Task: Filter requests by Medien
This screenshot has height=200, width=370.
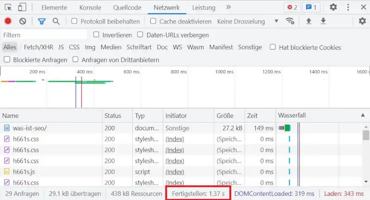Action: 111,47
